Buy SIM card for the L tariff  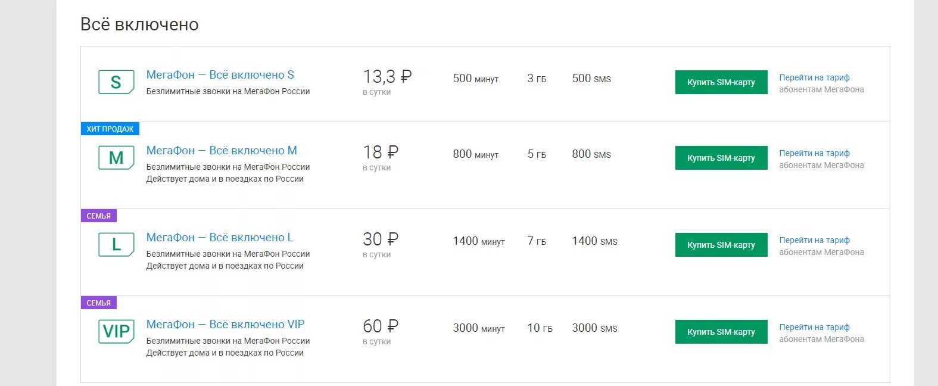click(x=721, y=245)
